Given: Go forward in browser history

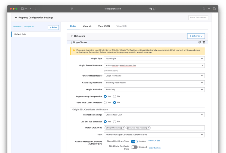Looking at the screenshot, I should 36,9.
